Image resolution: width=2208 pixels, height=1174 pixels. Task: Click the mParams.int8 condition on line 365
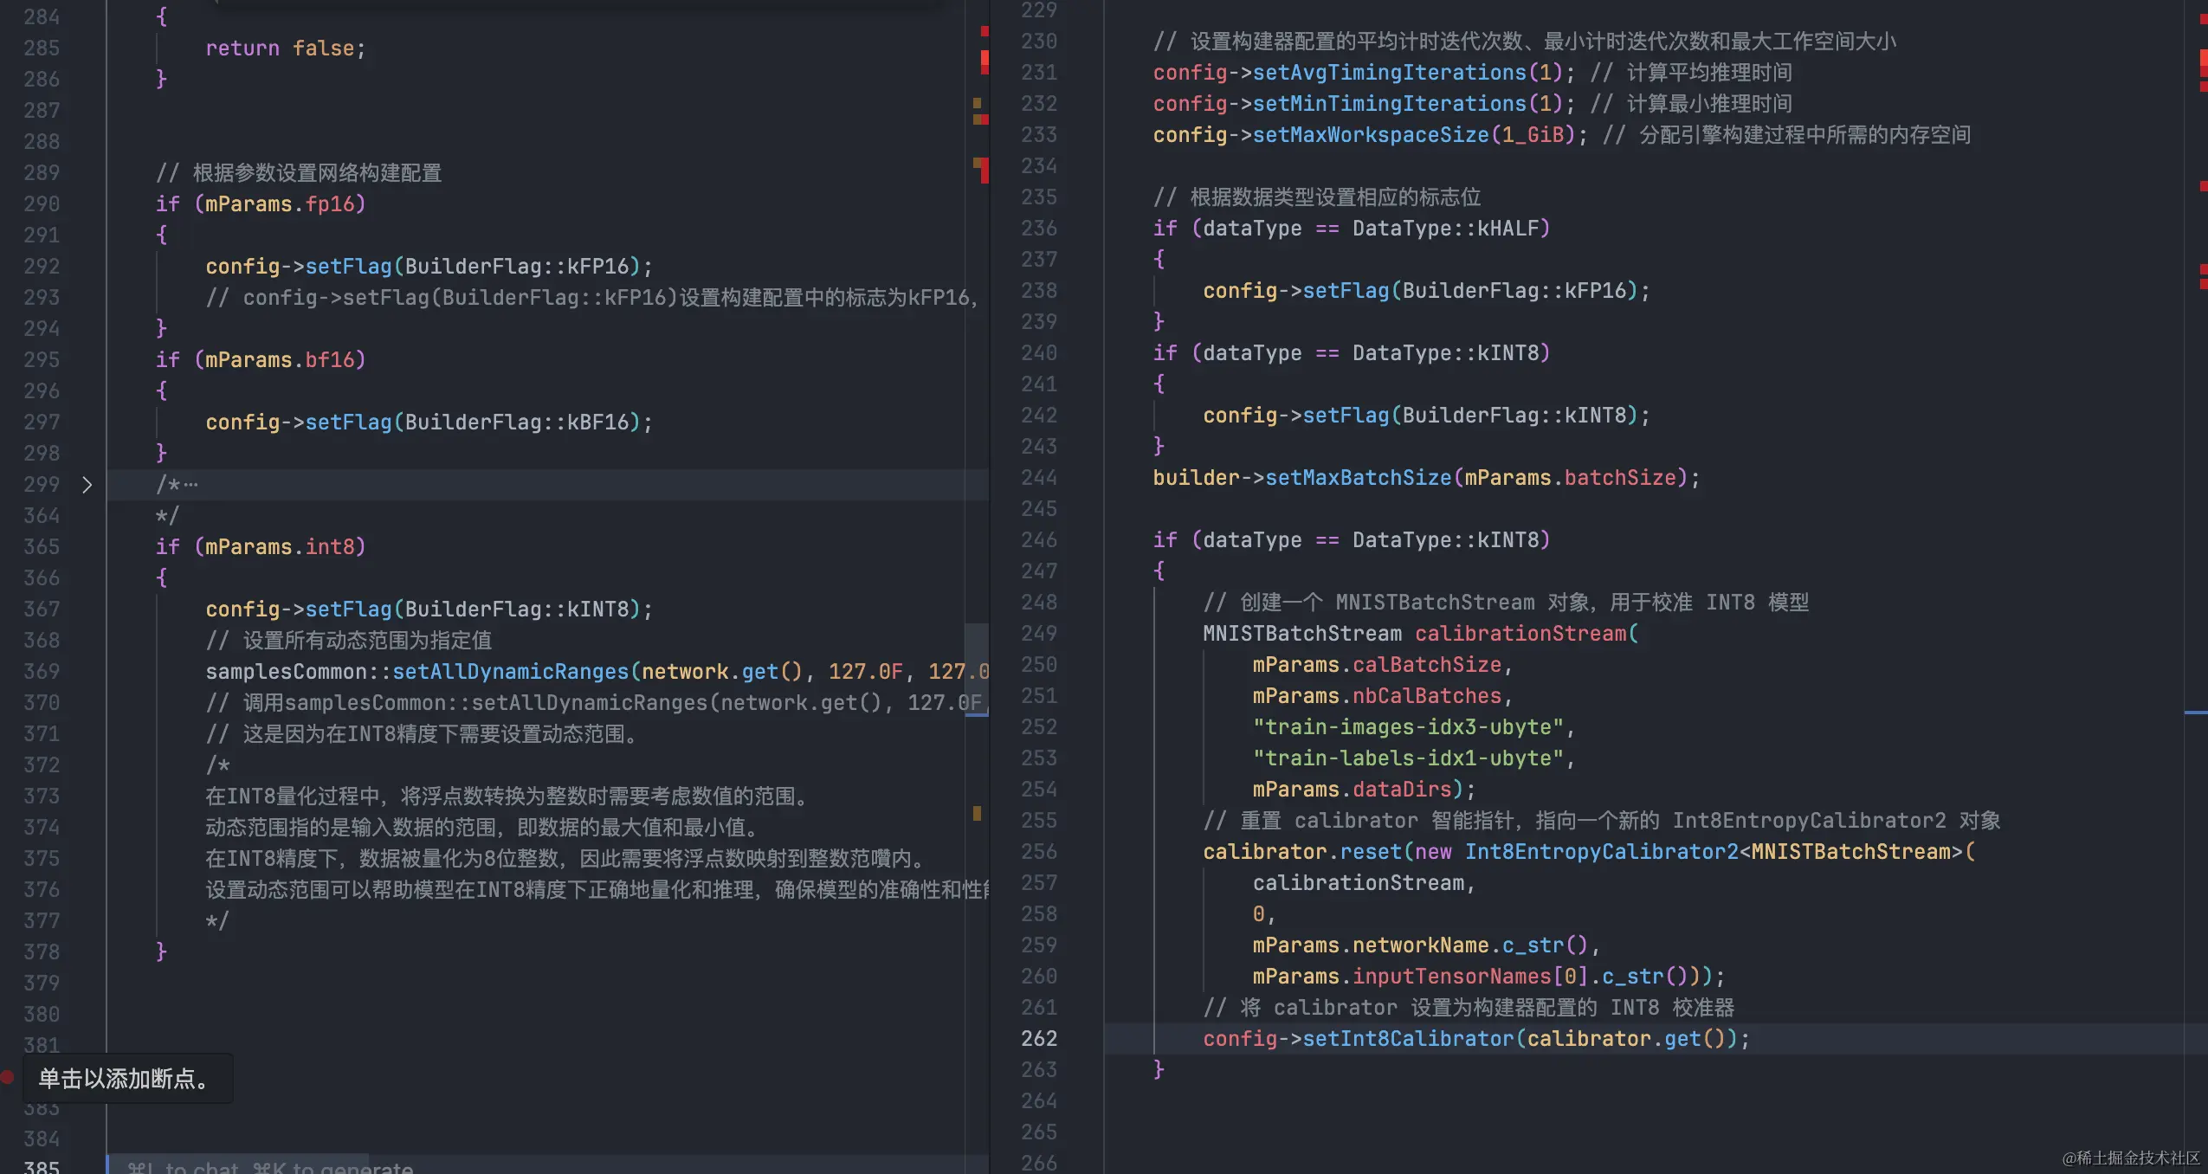coord(280,546)
